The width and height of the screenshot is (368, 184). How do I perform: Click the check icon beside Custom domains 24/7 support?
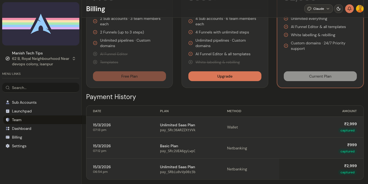click(286, 46)
